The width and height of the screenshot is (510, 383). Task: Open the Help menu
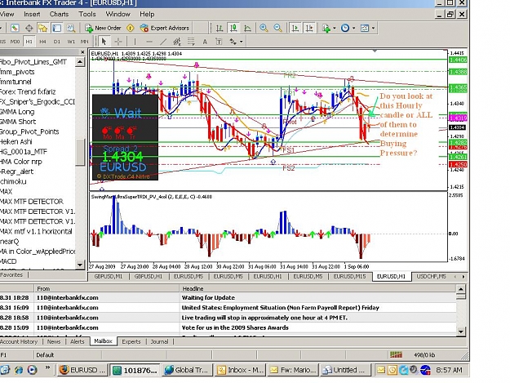(147, 15)
